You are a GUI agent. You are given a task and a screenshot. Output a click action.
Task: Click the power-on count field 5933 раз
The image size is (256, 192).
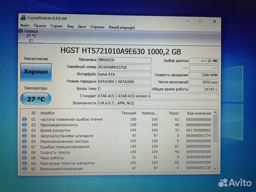[x=204, y=82]
